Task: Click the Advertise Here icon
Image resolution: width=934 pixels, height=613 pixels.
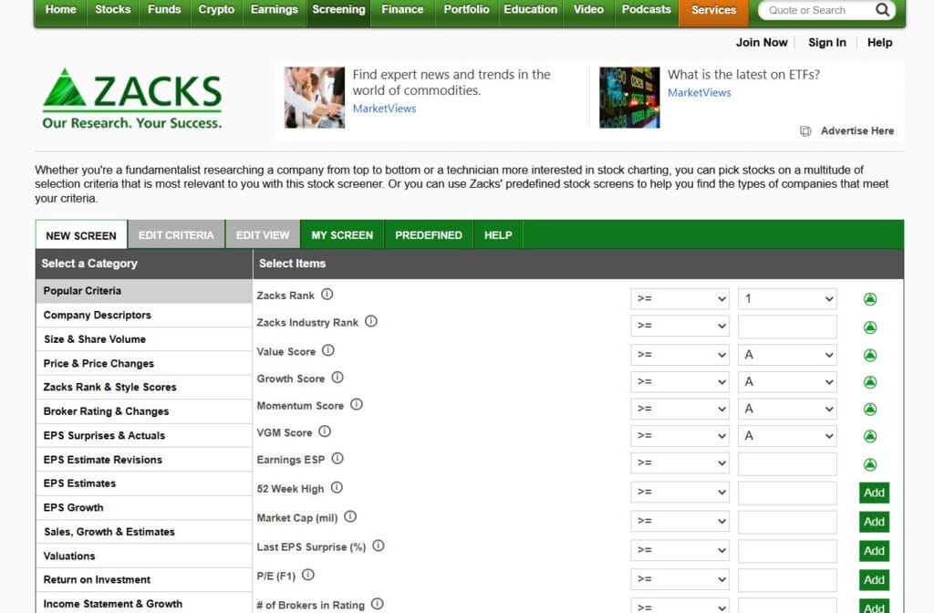Action: [x=804, y=130]
